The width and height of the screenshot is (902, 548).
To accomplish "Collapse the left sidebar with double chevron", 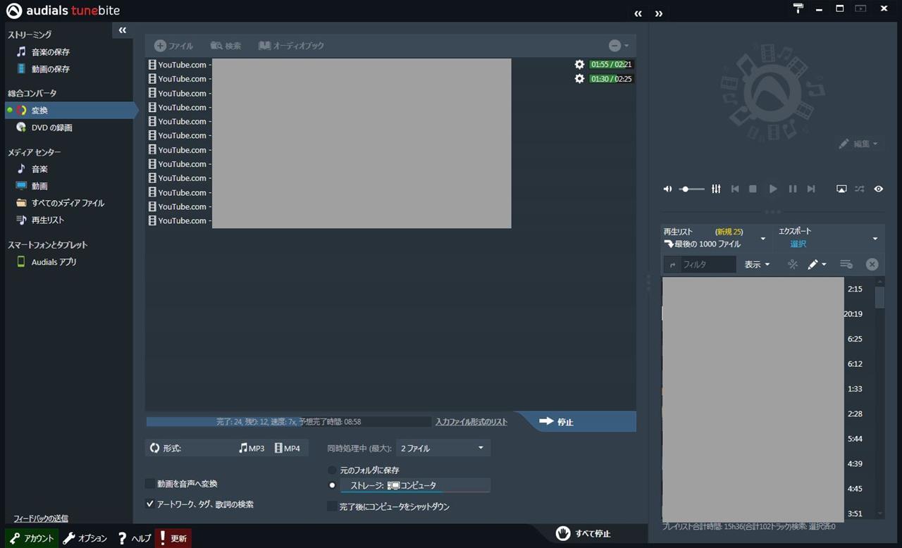I will [123, 30].
